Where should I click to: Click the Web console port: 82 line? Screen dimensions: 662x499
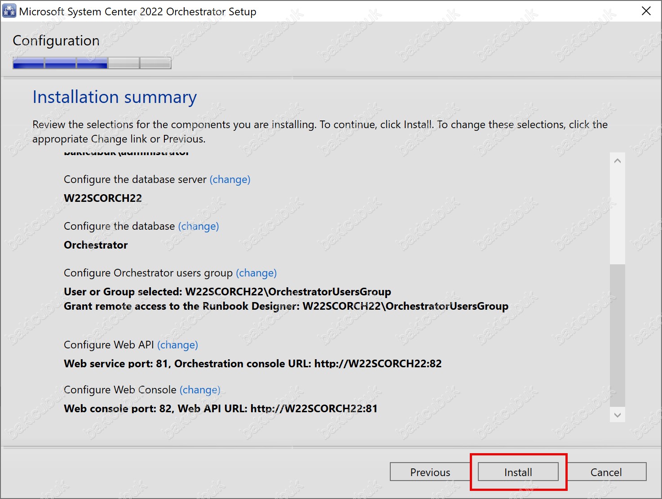[221, 409]
